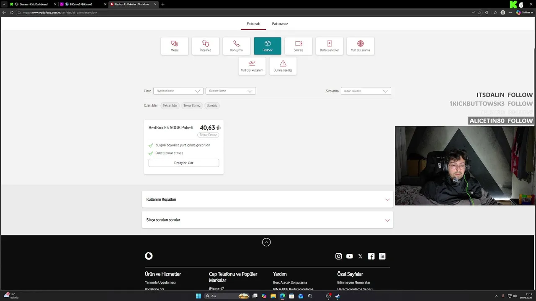Select the Sınırsız package category
The height and width of the screenshot is (301, 536).
299,46
